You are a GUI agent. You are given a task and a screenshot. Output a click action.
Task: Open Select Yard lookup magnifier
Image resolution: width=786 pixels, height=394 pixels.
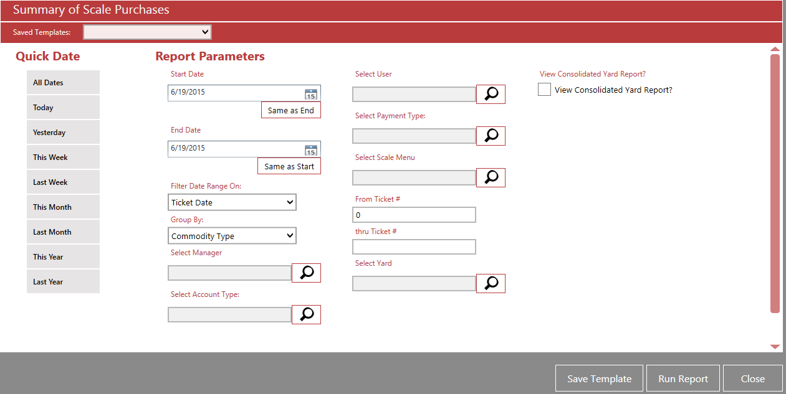(491, 283)
